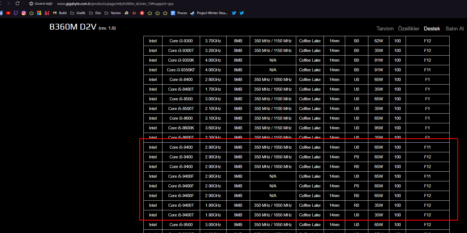467x233 pixels.
Task: Click Core i5-9400T in the U0 stepping row
Action: [181, 215]
